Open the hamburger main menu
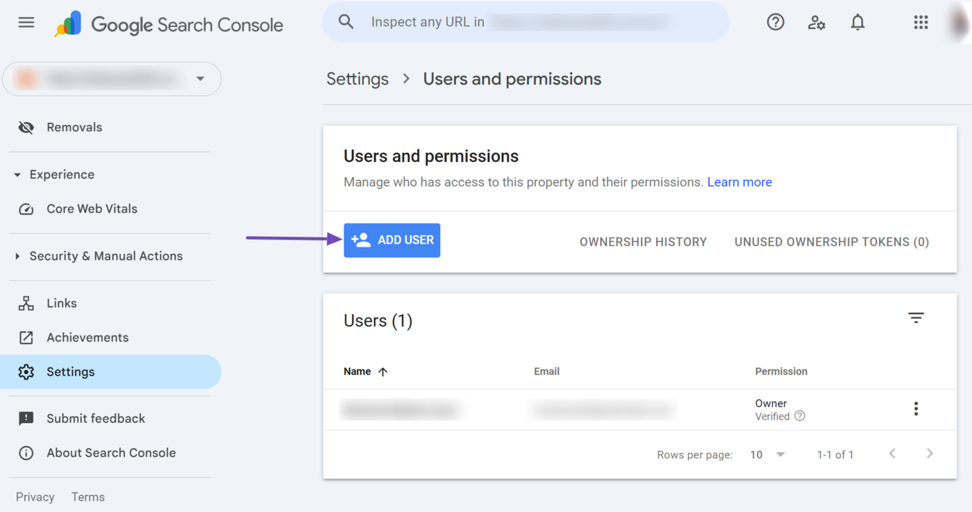 tap(26, 22)
